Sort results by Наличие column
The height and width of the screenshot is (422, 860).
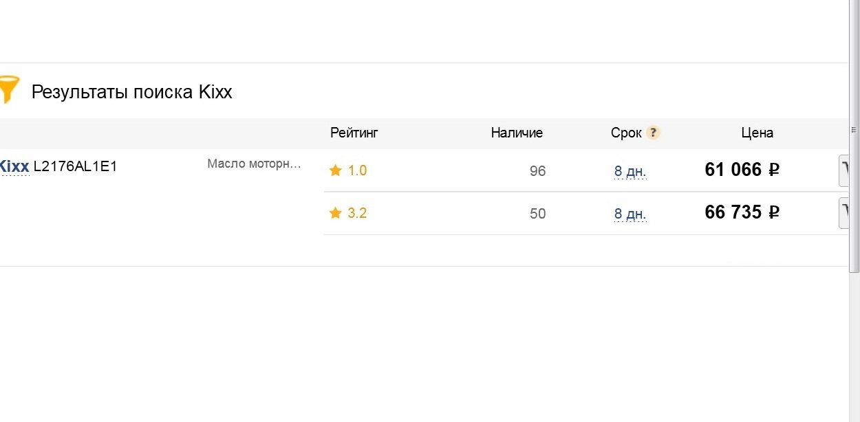pos(517,133)
